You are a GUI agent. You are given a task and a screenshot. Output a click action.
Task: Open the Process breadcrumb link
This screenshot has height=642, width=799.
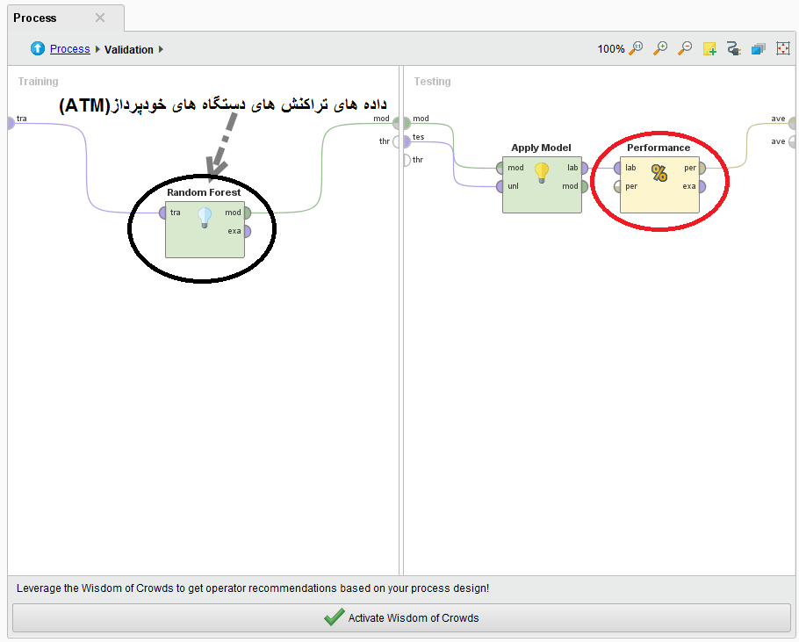(70, 49)
